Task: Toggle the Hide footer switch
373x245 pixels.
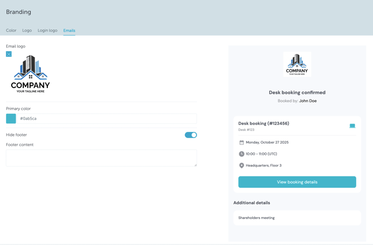Action: point(190,135)
